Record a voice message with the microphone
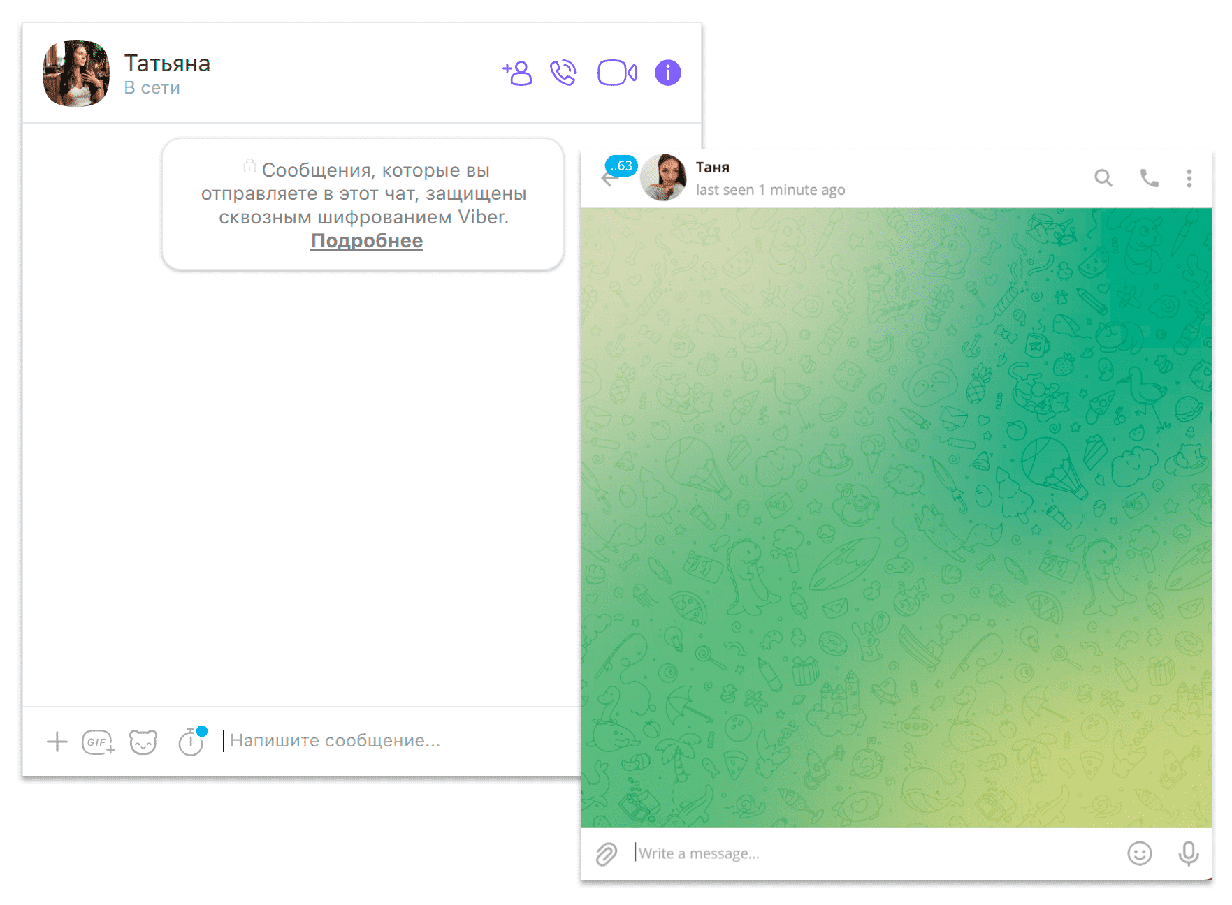 (1189, 853)
